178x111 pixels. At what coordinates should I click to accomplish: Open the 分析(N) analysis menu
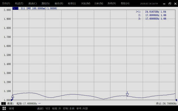(x=99, y=4)
